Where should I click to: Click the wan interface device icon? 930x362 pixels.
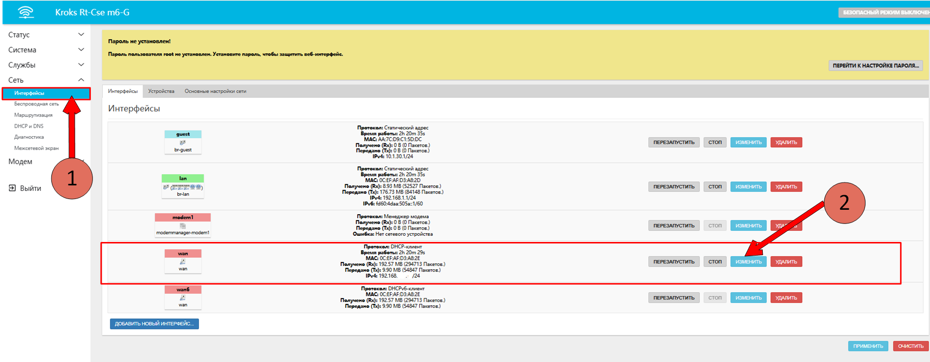point(183,261)
